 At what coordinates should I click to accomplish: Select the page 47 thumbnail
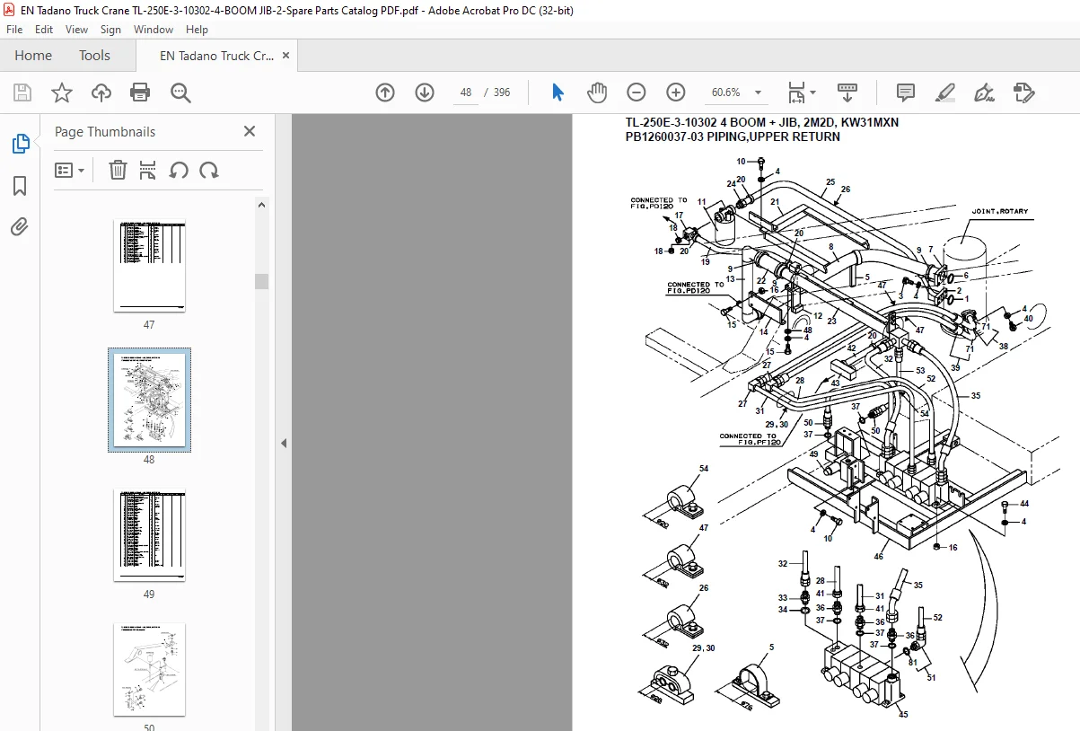149,266
